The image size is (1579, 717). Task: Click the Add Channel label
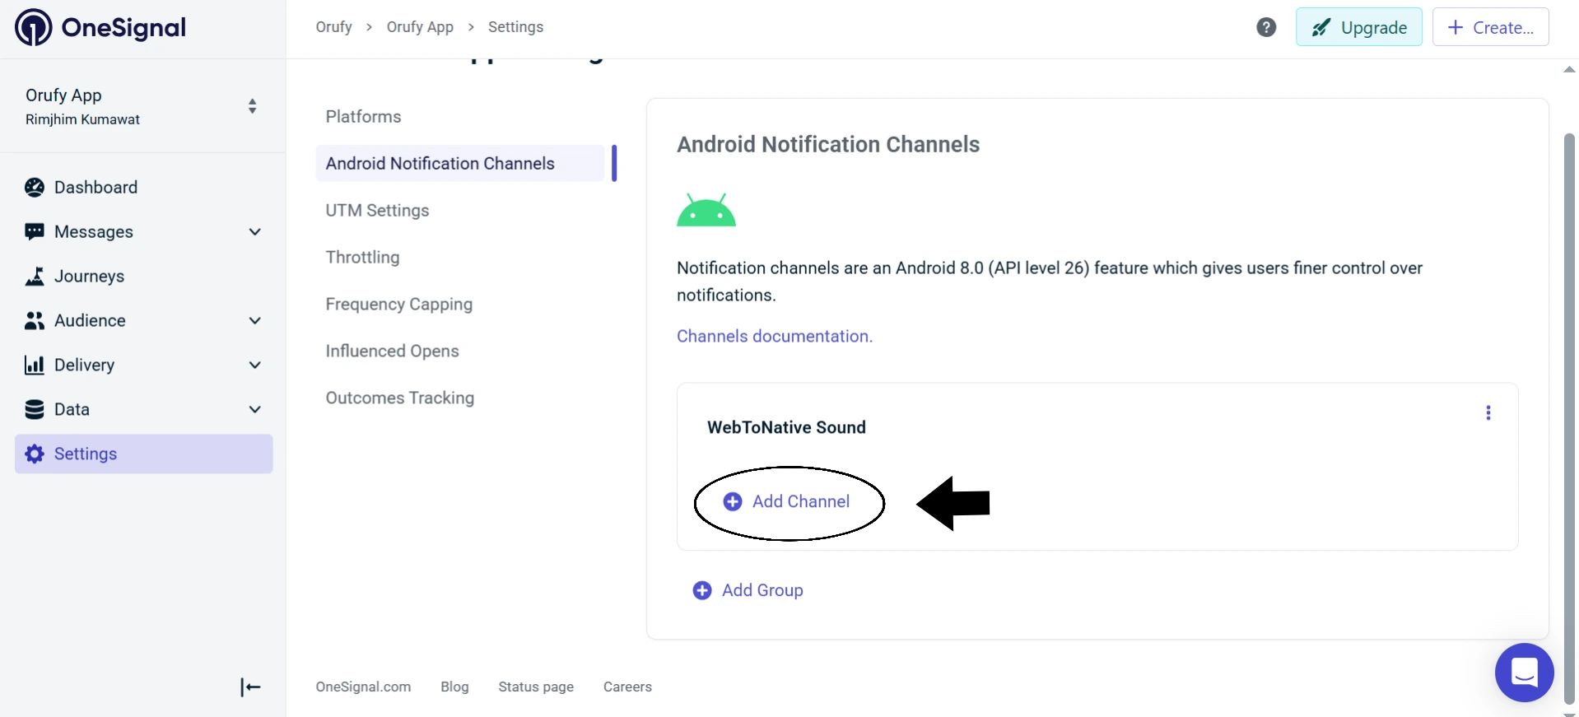click(800, 502)
